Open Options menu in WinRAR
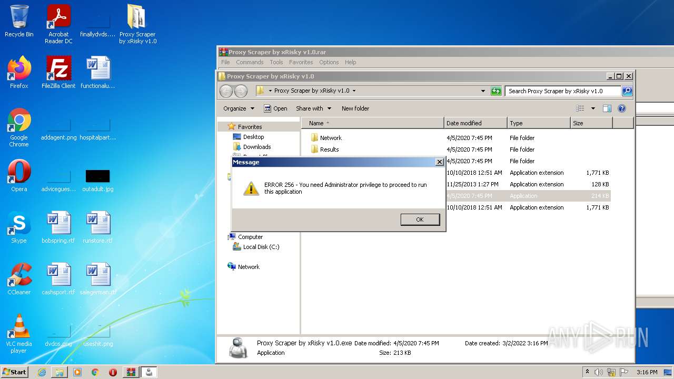This screenshot has height=379, width=674. [329, 62]
